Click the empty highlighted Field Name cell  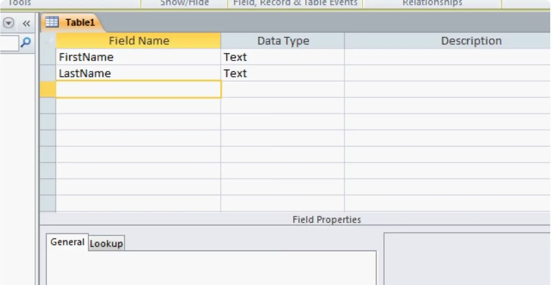pos(138,89)
